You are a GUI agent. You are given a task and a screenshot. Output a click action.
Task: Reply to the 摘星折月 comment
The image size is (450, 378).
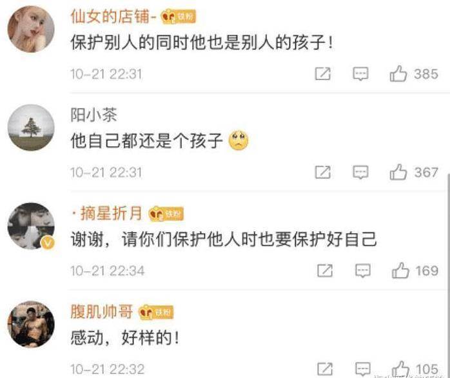click(363, 271)
